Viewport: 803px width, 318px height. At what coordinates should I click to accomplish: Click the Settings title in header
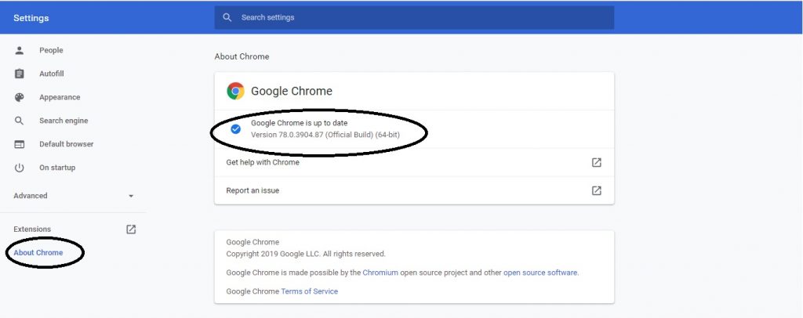[31, 18]
